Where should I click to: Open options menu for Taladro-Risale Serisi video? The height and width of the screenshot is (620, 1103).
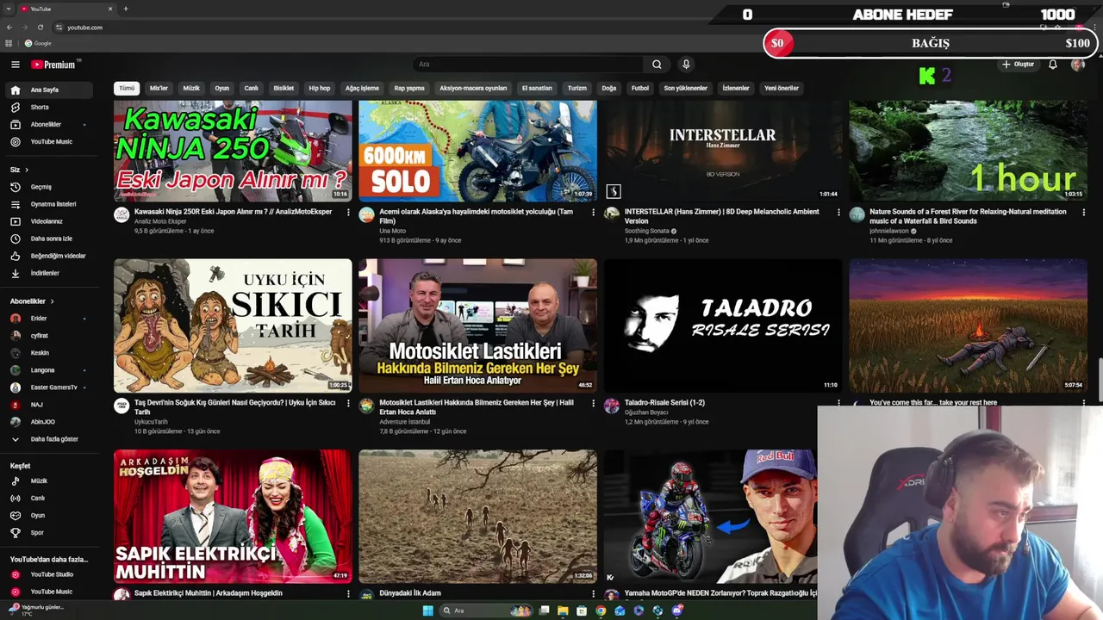[x=838, y=403]
